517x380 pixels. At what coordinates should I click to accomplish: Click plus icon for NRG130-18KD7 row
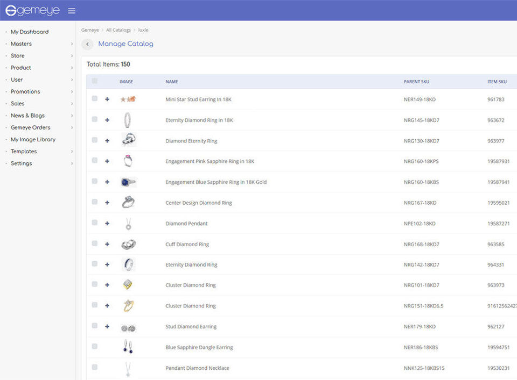(x=107, y=141)
